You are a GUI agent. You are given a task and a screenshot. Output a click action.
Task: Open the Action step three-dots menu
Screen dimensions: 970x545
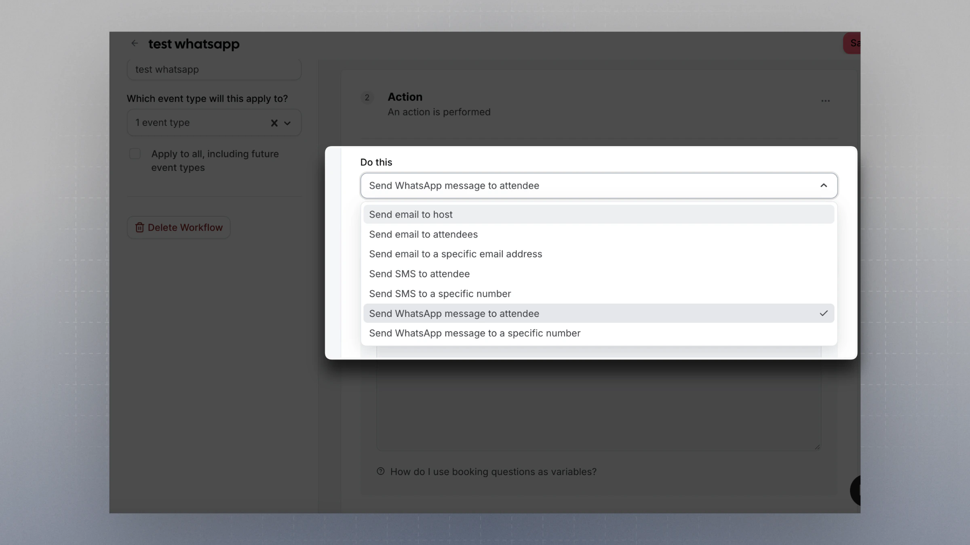click(825, 101)
